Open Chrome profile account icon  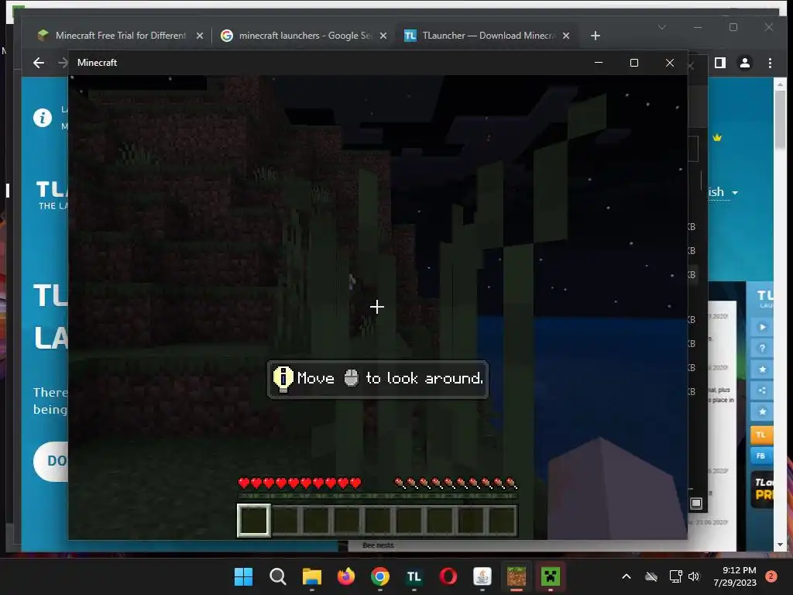pos(745,63)
